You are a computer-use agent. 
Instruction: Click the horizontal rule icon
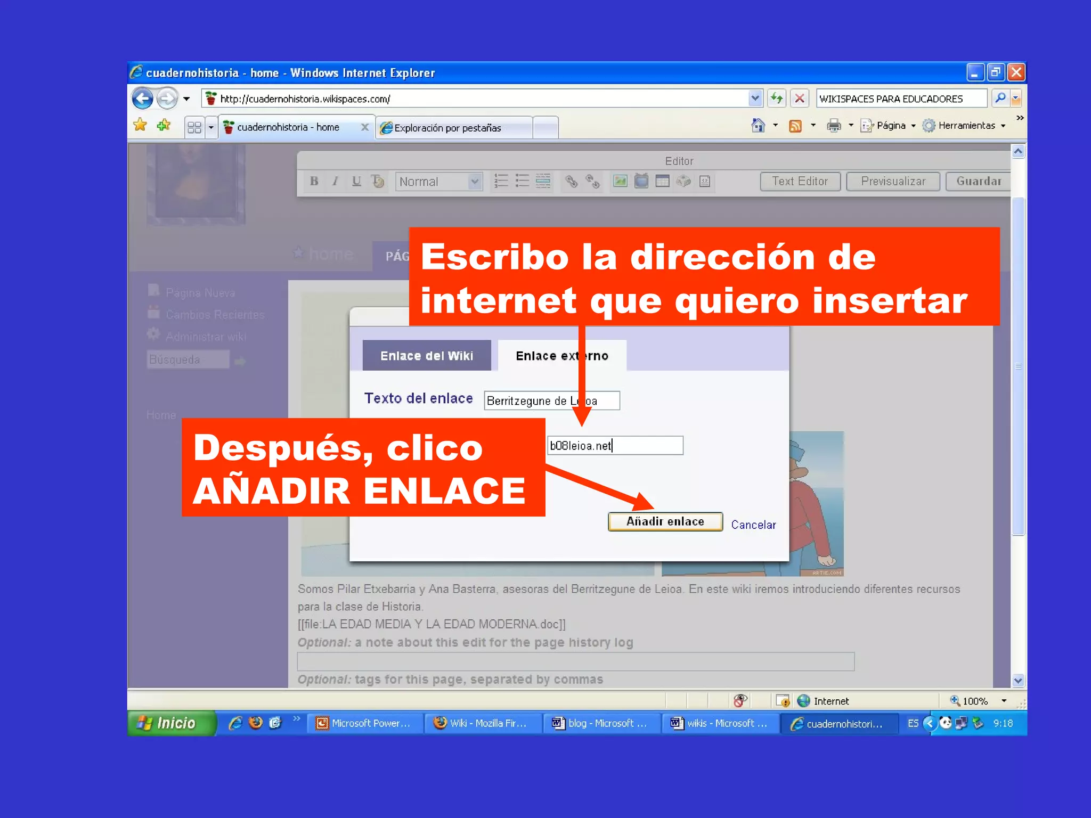tap(543, 182)
